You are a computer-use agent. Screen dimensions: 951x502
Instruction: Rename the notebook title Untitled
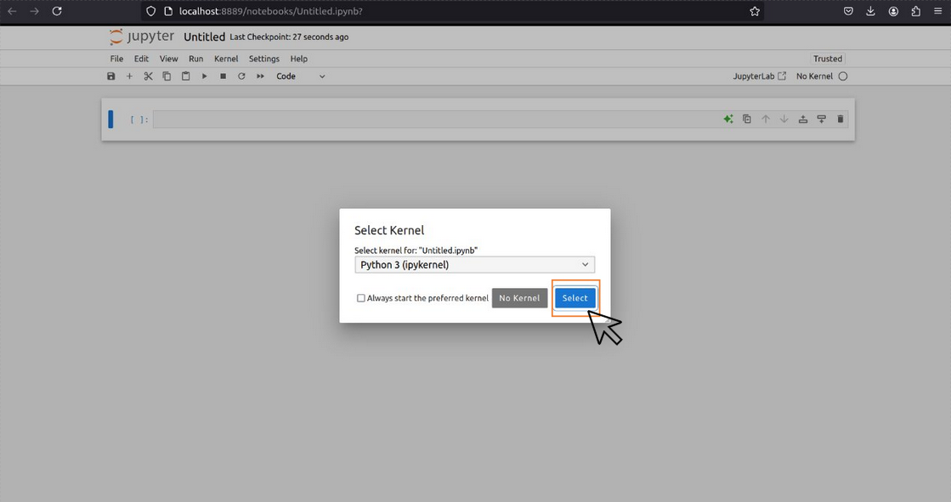(x=204, y=37)
